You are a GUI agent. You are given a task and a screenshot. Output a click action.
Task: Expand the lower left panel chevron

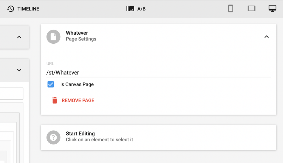[19, 70]
